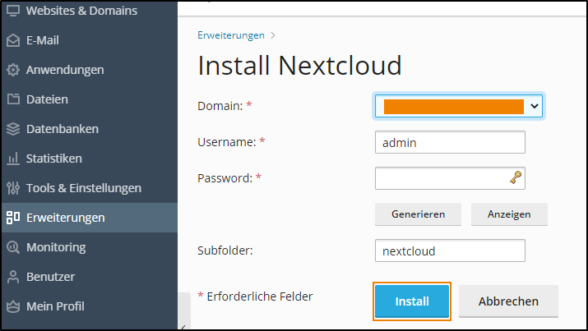Click the Monitoring magnifier icon

(x=12, y=247)
